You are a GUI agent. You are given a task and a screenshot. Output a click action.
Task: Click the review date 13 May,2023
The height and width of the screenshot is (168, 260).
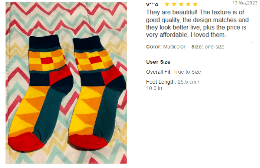click(x=245, y=3)
